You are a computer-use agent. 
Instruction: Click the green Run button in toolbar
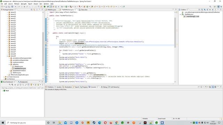click(66, 7)
